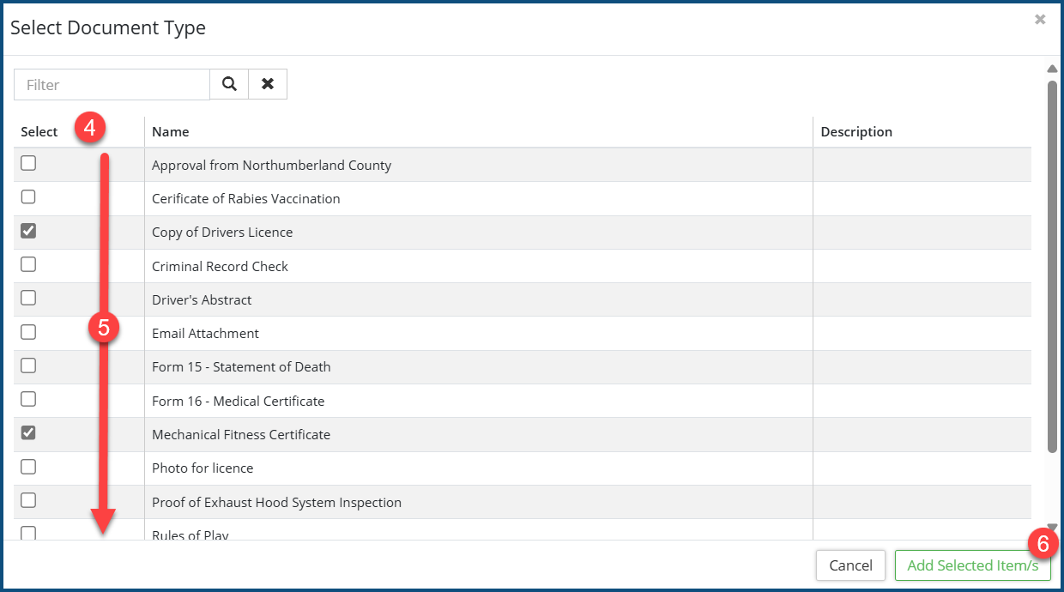Click the magnifying glass search icon
The width and height of the screenshot is (1064, 592).
click(x=229, y=84)
